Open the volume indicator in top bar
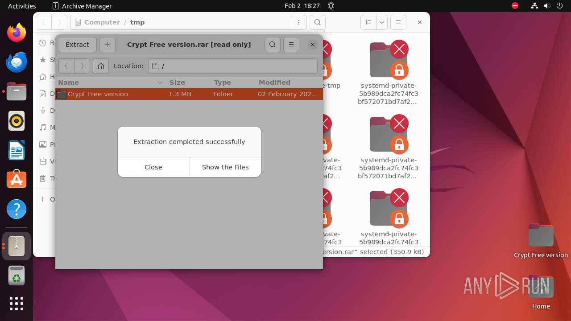The image size is (571, 321). click(547, 6)
